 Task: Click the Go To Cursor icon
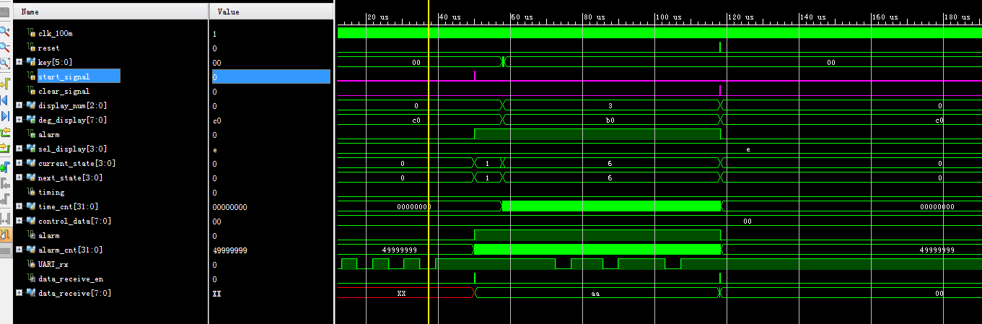click(x=4, y=83)
